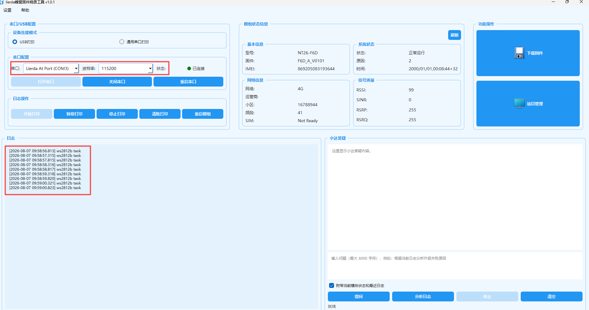This screenshot has height=310, width=589.
Task: Click the 分析日志 button
Action: tap(423, 296)
